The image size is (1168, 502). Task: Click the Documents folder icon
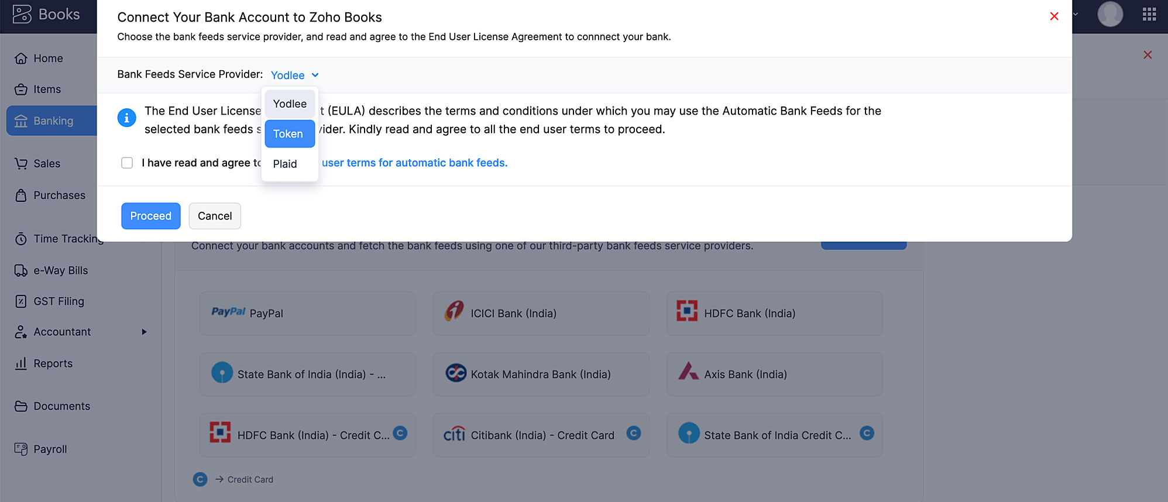point(21,406)
